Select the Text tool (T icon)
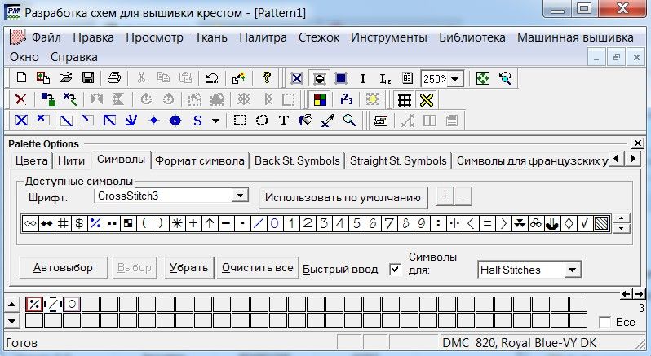Screen dimensions: 651x356 pos(284,121)
